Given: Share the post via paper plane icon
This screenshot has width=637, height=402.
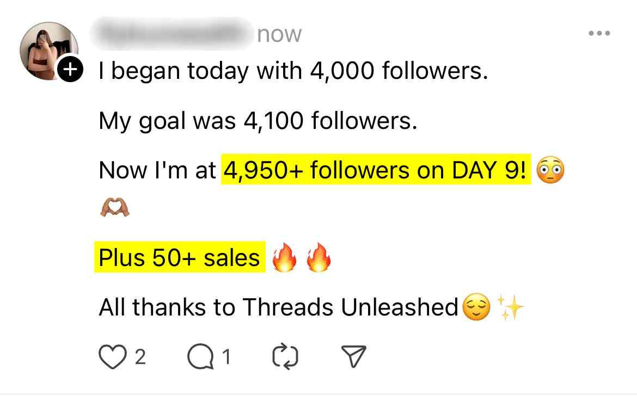Looking at the screenshot, I should 353,357.
